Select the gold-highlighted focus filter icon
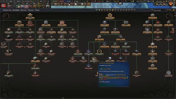Image resolution: width=176 pixels, height=99 pixels. coord(113,10)
